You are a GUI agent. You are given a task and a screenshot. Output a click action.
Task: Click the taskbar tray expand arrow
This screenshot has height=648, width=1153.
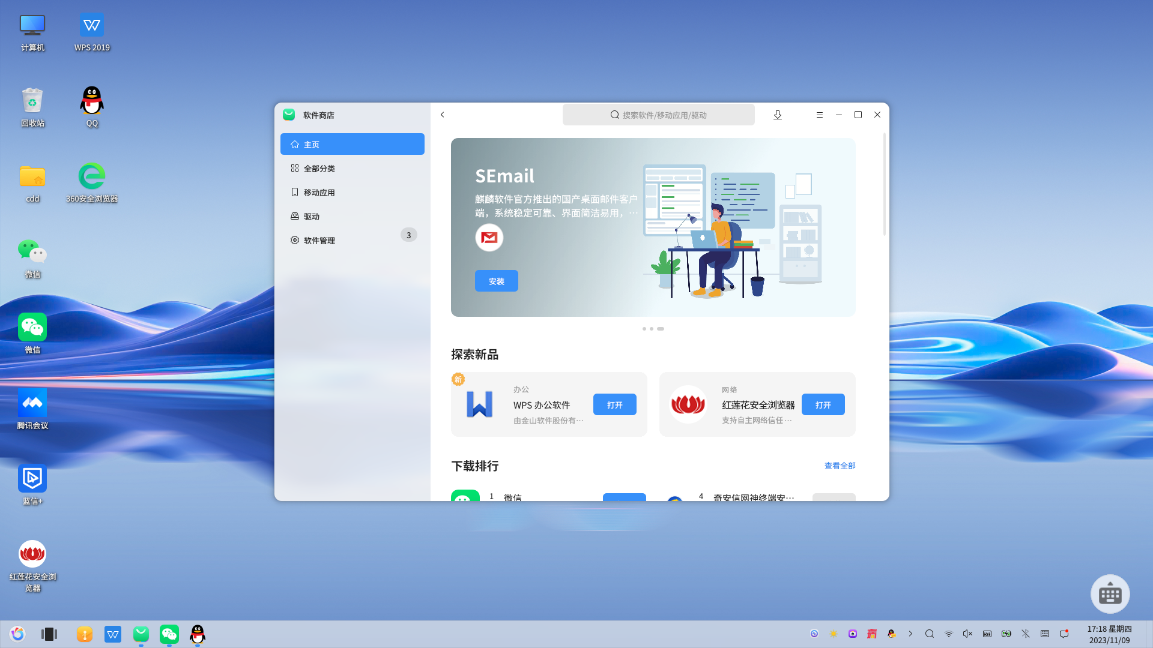coord(910,634)
